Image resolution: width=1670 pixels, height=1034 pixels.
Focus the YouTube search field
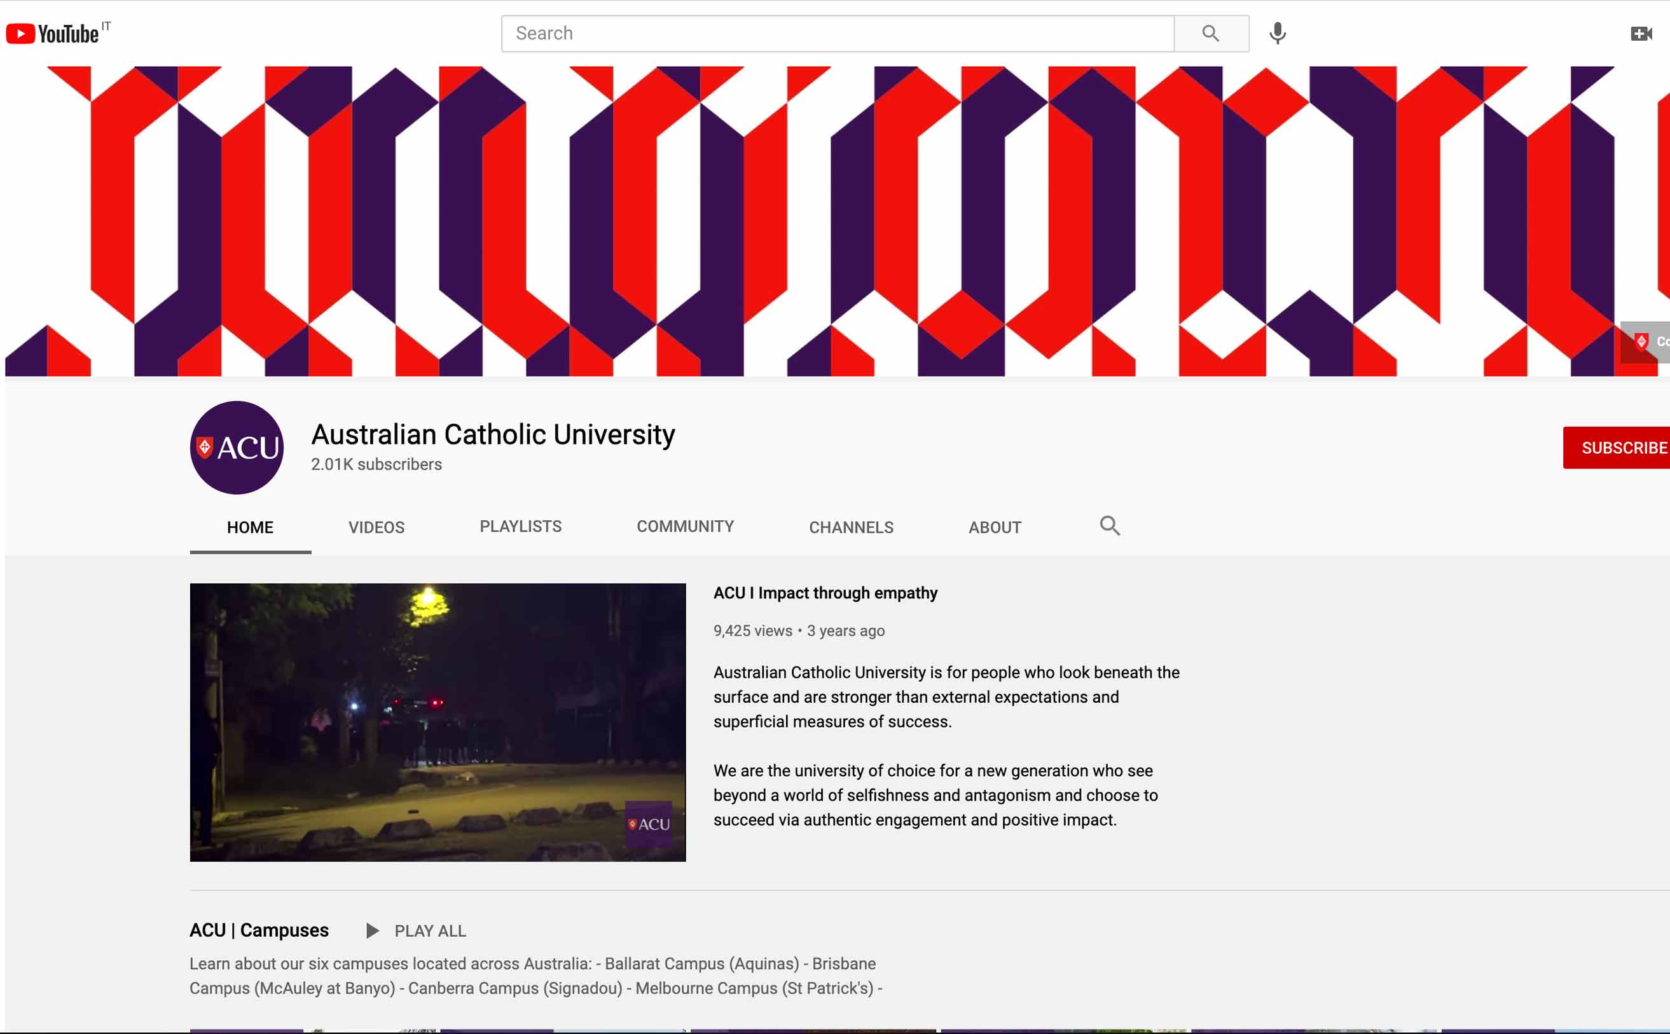point(838,34)
